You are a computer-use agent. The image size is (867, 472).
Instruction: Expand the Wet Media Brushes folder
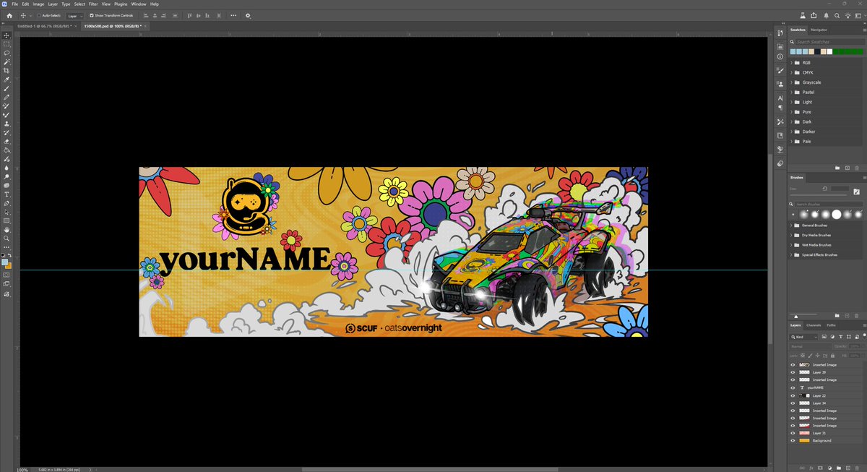(792, 245)
